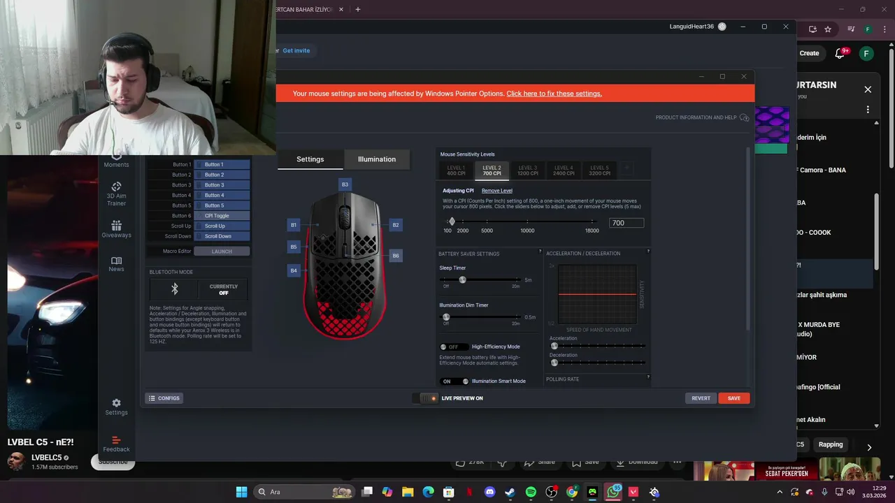Click the YouTube Create button
The image size is (895, 503).
click(x=810, y=53)
